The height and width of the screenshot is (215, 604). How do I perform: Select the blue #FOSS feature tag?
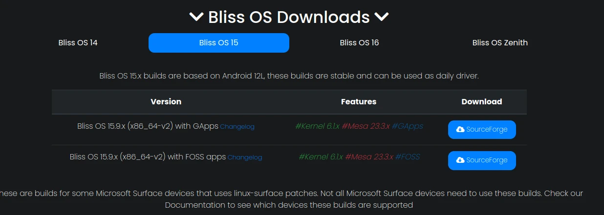click(408, 157)
